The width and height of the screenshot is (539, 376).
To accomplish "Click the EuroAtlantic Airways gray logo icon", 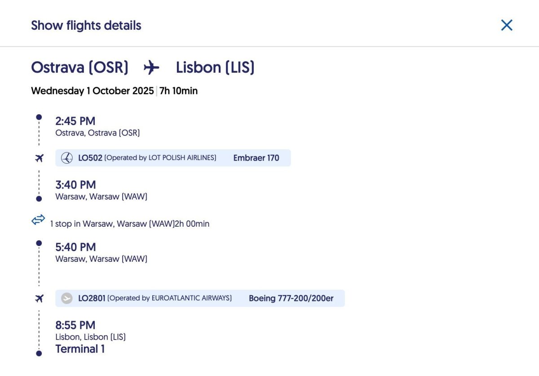I will tap(67, 298).
